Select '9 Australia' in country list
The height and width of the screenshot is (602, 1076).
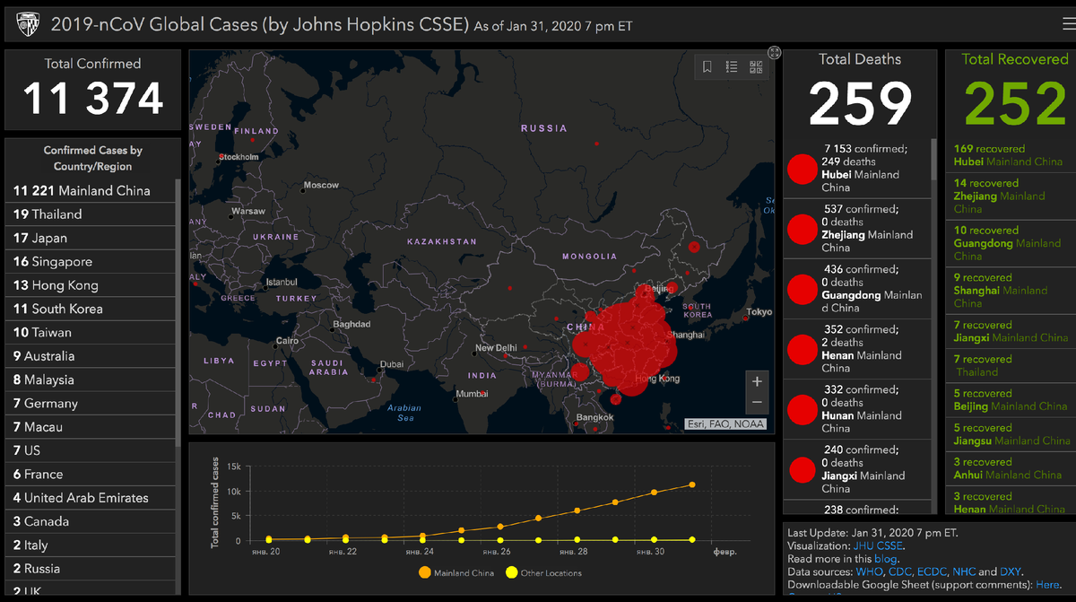[90, 356]
